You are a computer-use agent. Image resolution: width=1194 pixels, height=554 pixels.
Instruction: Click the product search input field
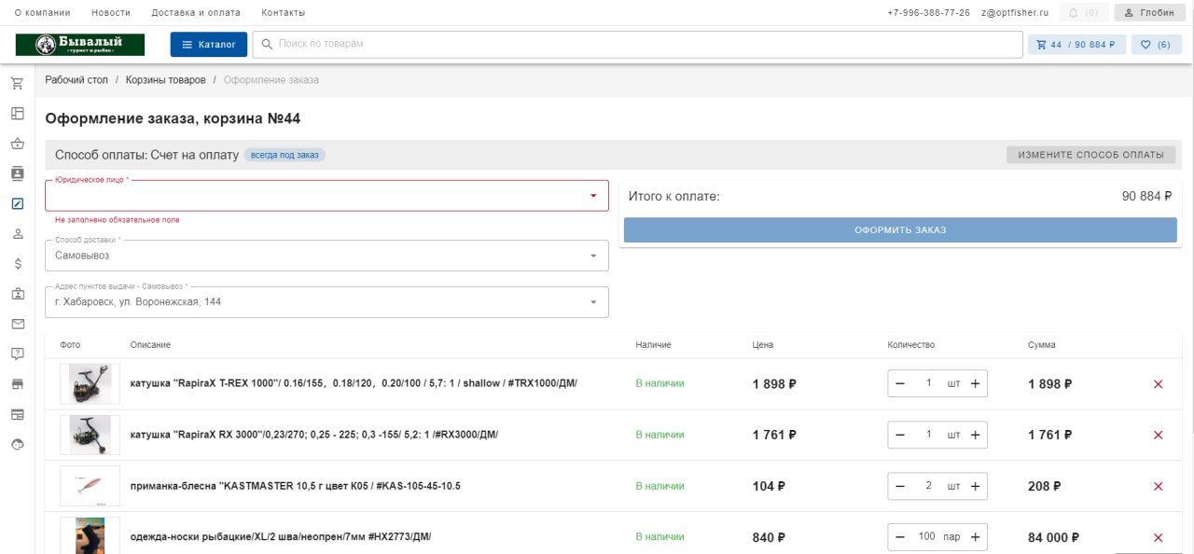click(634, 44)
